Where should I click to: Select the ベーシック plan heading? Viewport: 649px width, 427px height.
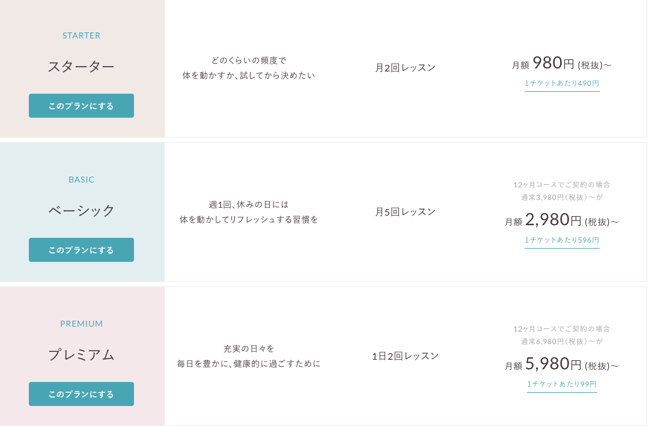click(81, 211)
